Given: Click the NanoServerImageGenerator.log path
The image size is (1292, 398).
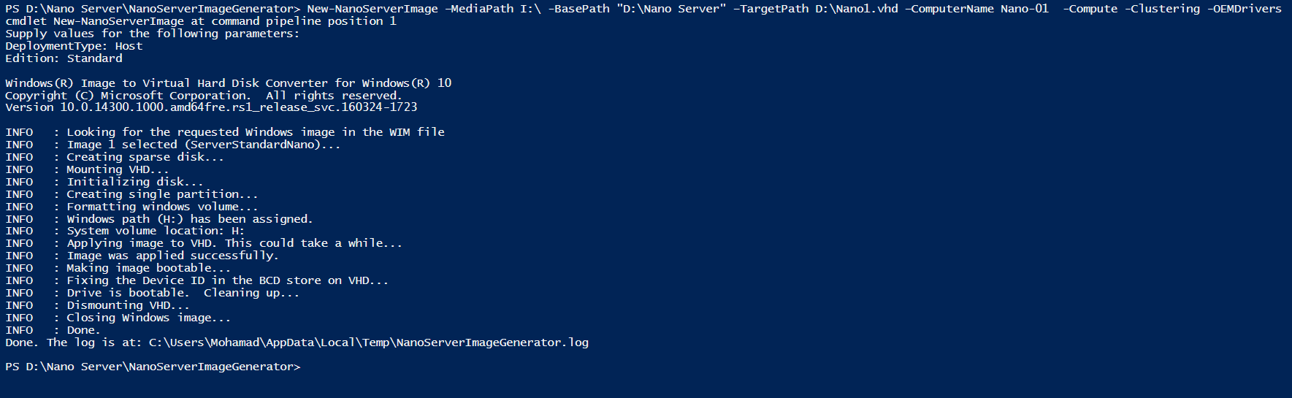Looking at the screenshot, I should [x=369, y=342].
